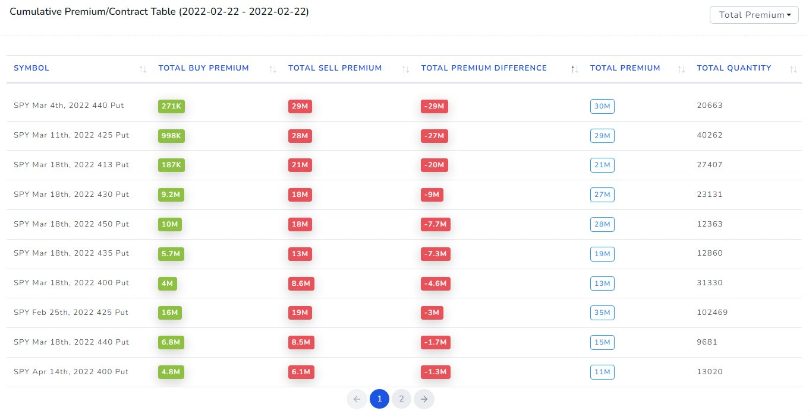
Task: Click the -7.7M premium difference badge
Action: point(436,225)
